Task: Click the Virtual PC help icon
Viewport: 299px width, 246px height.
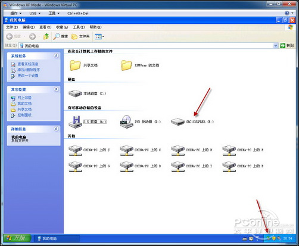Action: pos(287,13)
